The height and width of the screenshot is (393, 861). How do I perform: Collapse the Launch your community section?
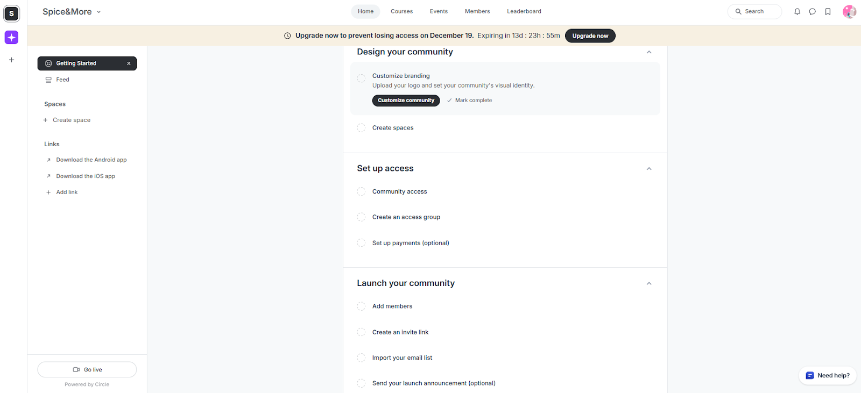(x=649, y=283)
